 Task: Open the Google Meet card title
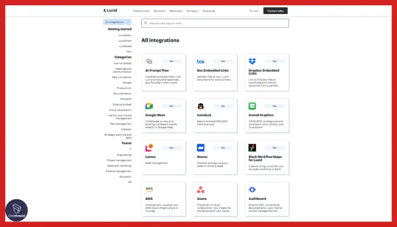tap(155, 115)
